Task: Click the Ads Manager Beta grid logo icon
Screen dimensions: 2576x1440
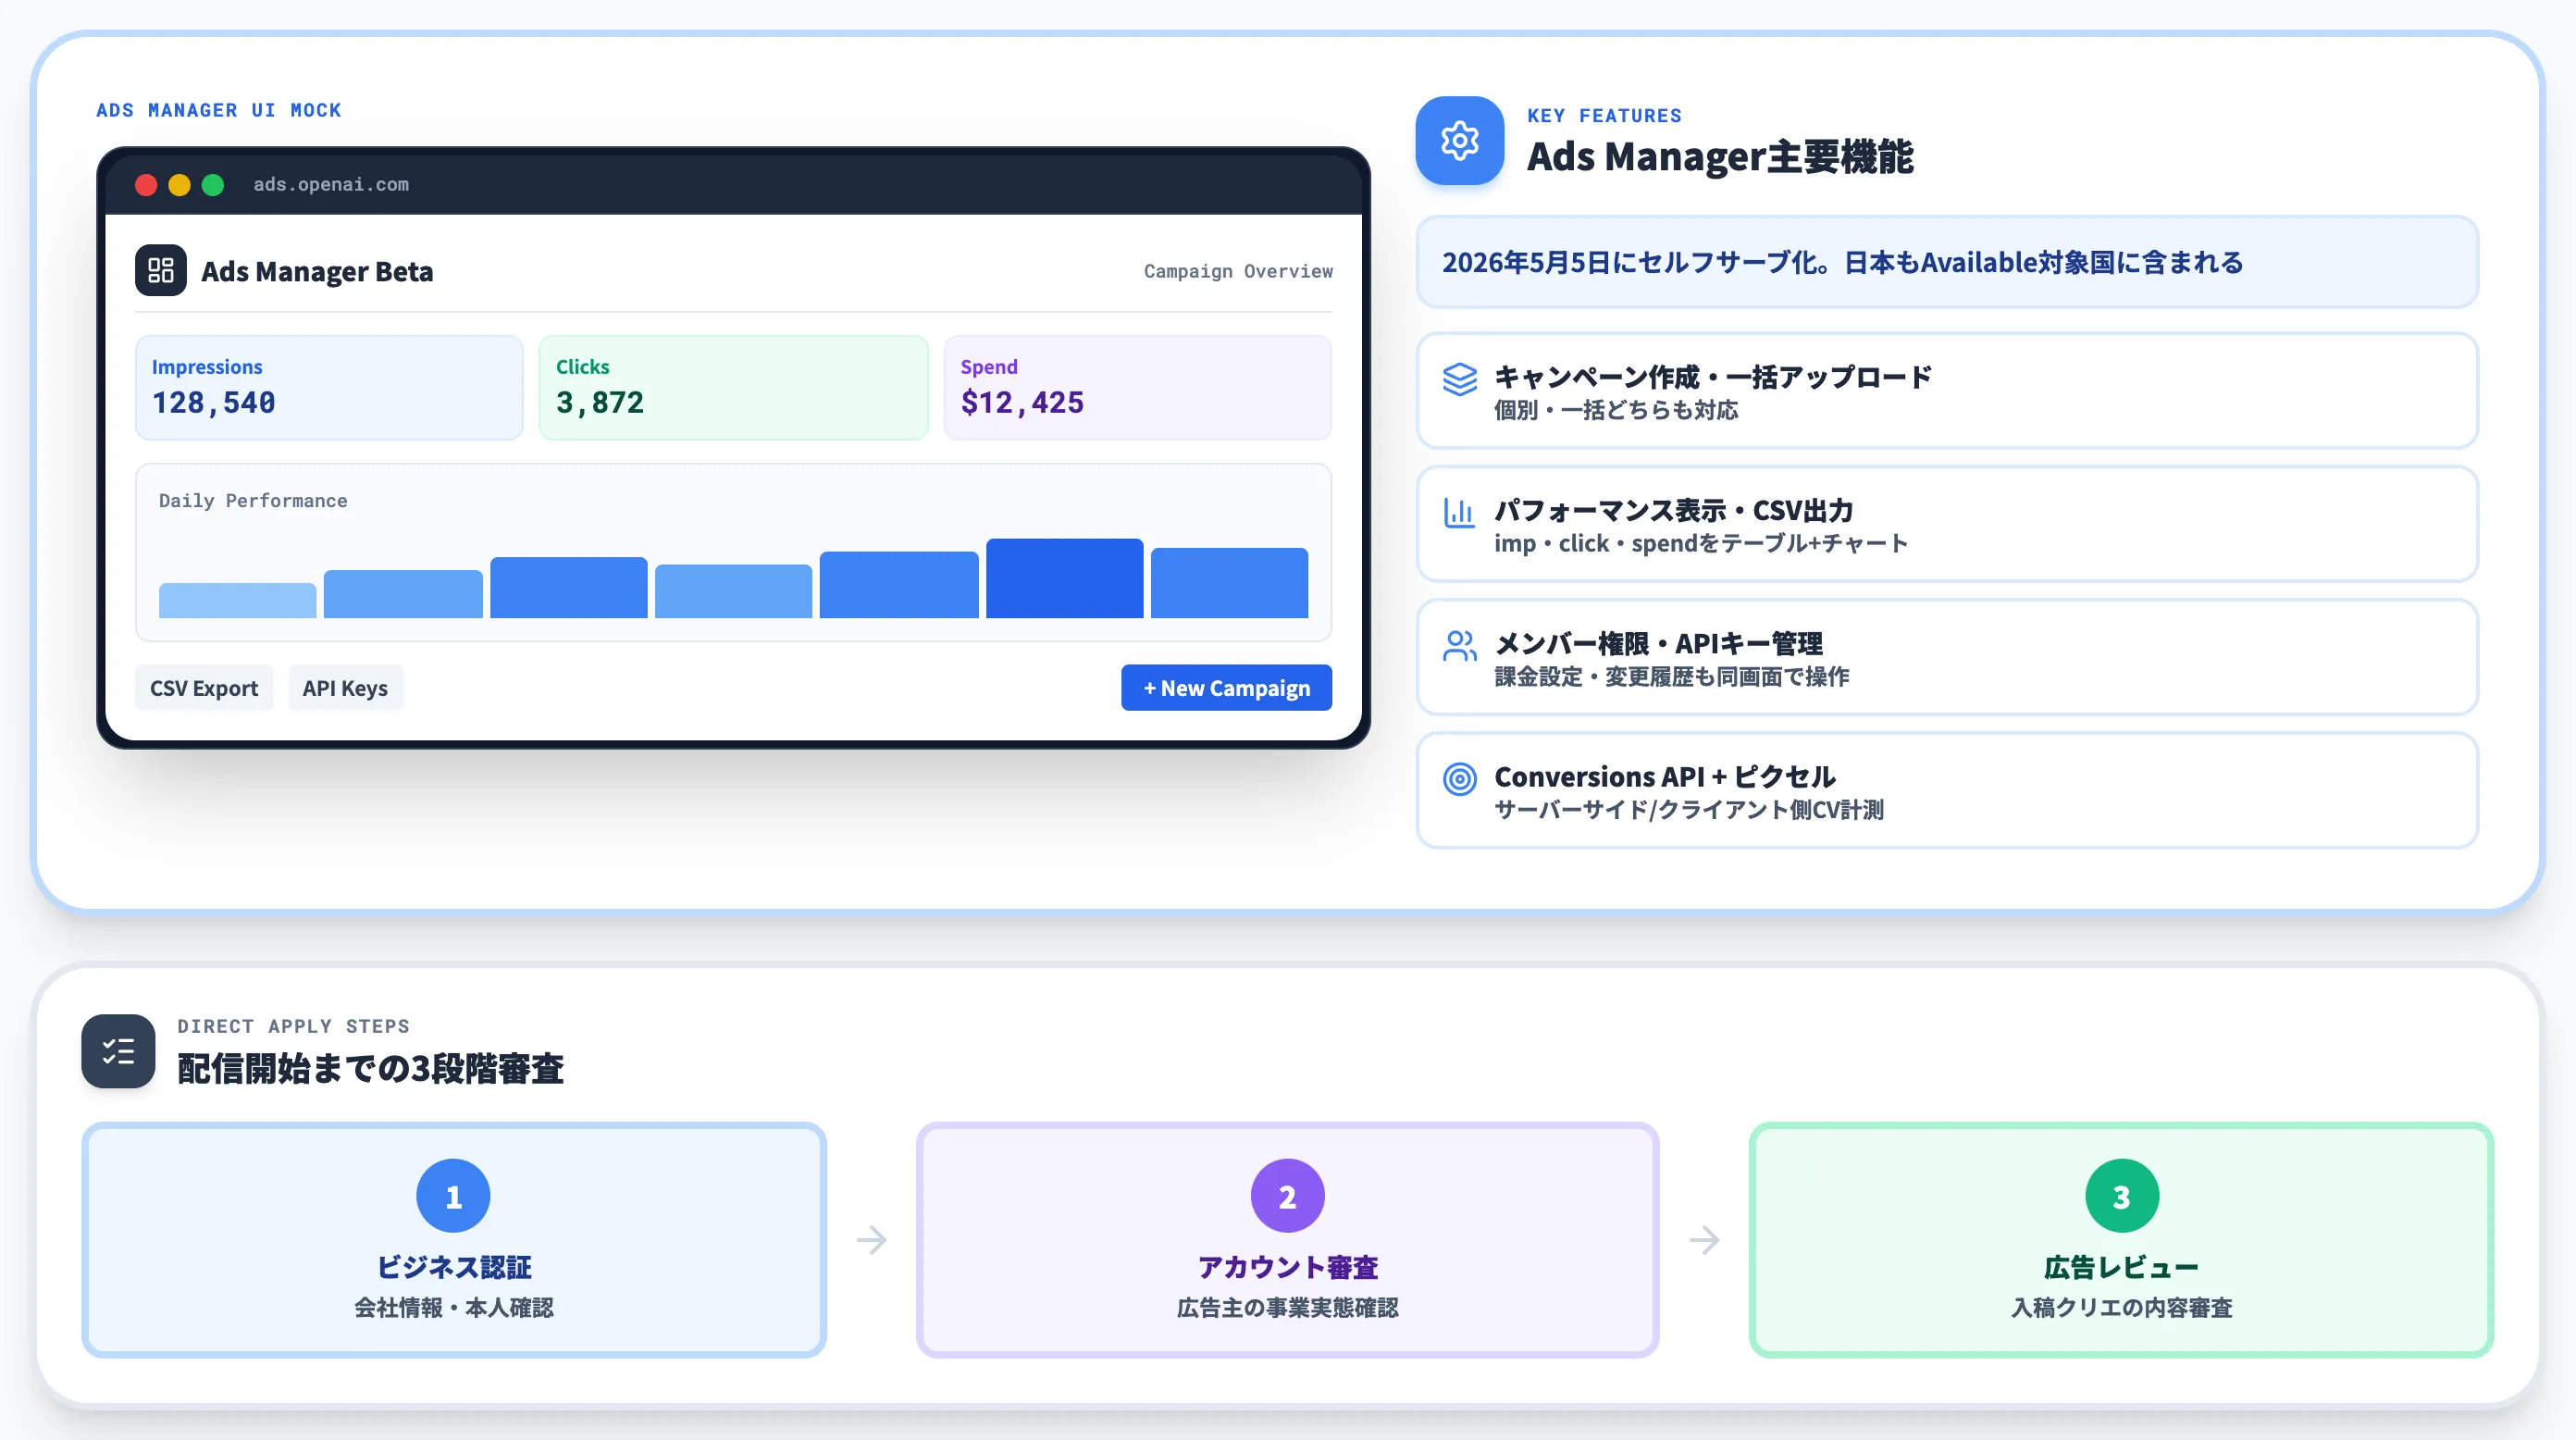Action: [x=161, y=270]
